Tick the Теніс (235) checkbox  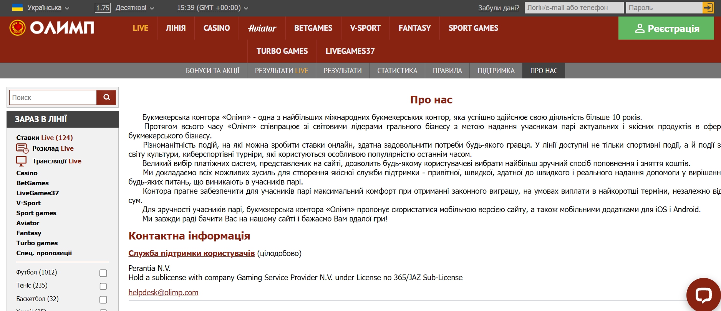click(103, 286)
